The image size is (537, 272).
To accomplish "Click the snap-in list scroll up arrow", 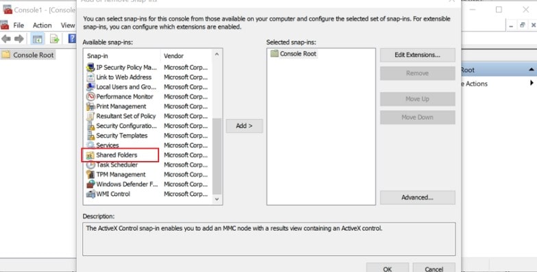I will (x=217, y=54).
